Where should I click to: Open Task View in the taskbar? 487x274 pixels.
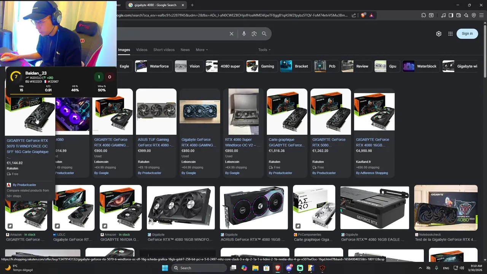[x=233, y=268]
